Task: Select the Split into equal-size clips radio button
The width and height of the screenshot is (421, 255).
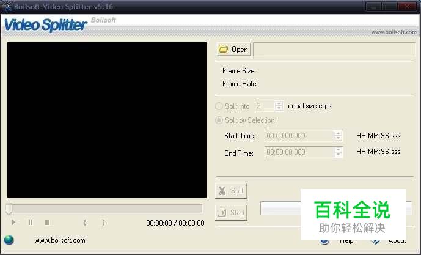Action: coord(219,106)
